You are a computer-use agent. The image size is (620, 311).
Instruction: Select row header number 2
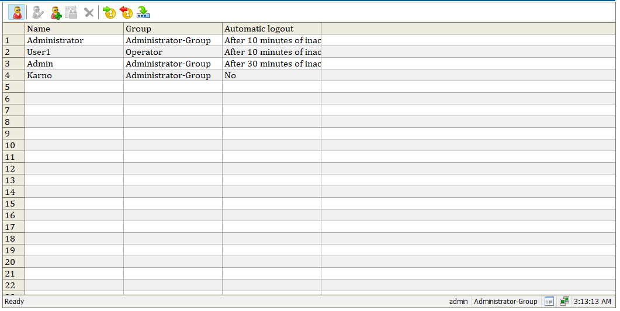(x=14, y=52)
